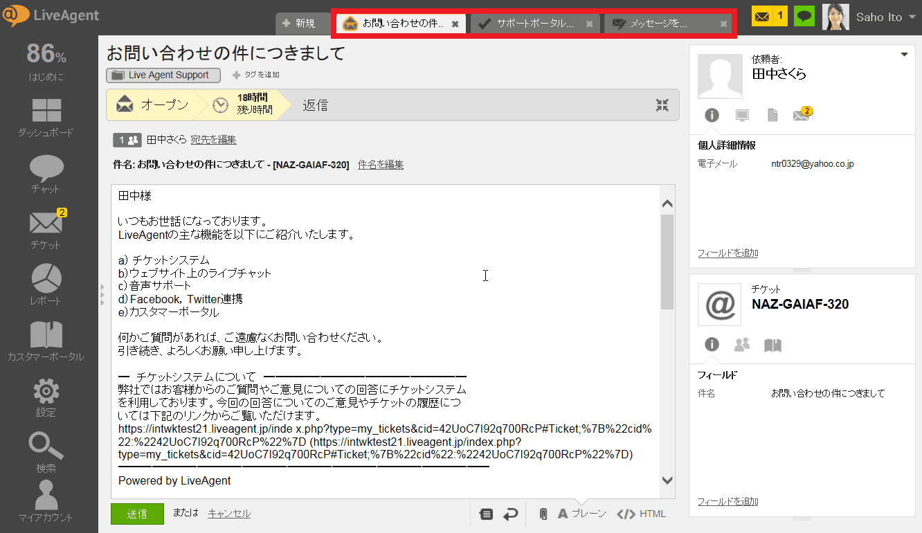Open the predefined answers icon
The height and width of the screenshot is (533, 922).
click(486, 514)
